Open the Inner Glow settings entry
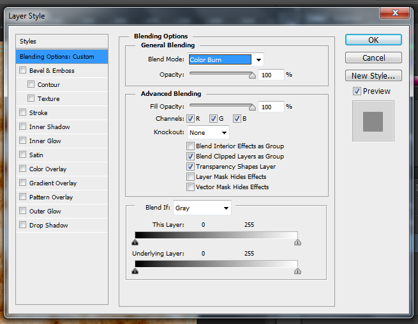Viewport: 418px width, 324px height. [45, 141]
